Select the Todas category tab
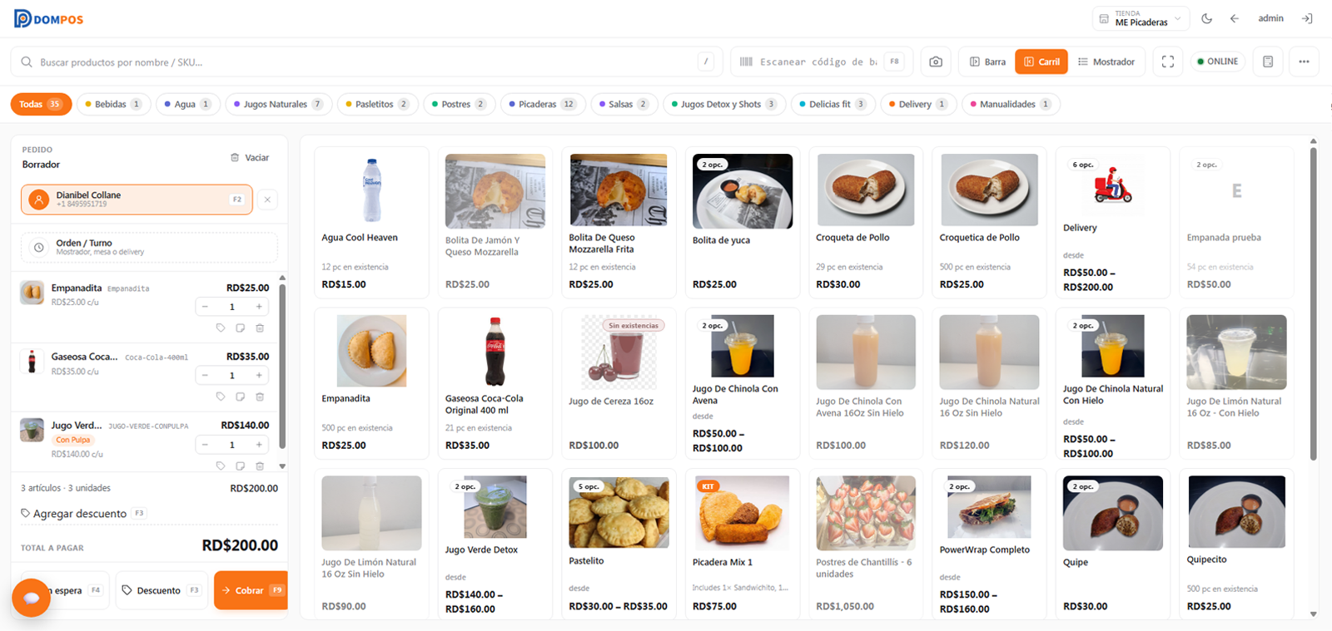 coord(41,104)
